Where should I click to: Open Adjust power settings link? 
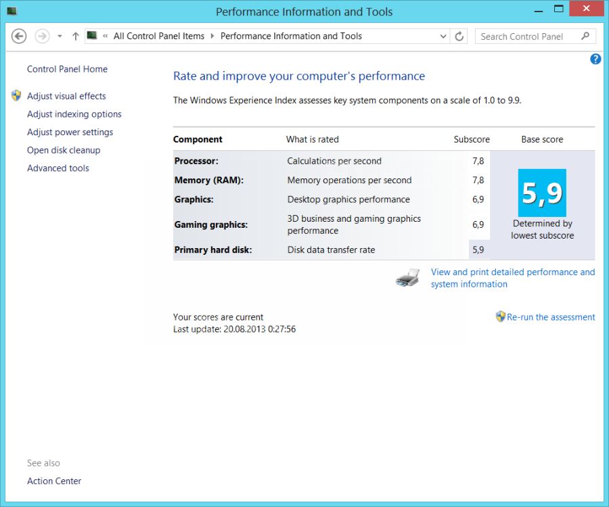click(70, 132)
